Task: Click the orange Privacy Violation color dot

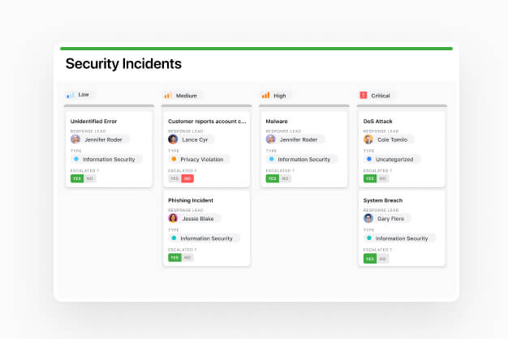Action: coord(174,160)
